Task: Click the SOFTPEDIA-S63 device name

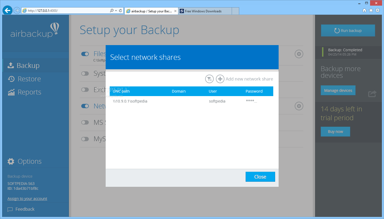Action: click(21, 184)
